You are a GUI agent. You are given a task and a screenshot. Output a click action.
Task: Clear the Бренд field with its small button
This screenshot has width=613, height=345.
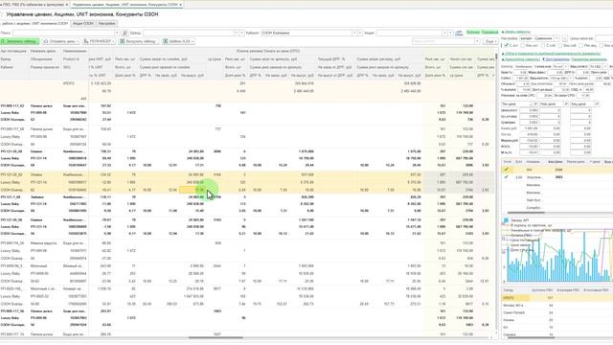click(x=242, y=33)
